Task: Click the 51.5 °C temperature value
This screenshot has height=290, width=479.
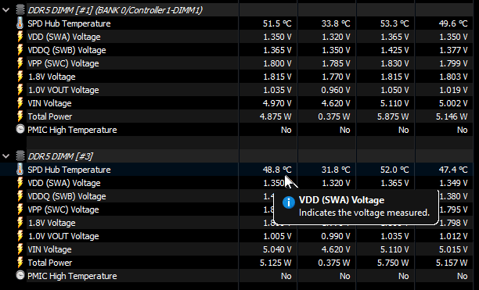Action: (x=277, y=23)
